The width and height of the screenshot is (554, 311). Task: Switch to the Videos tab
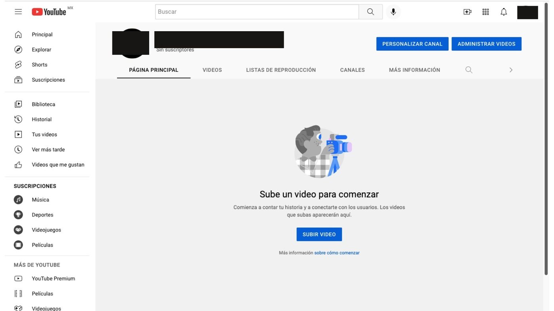pos(212,70)
